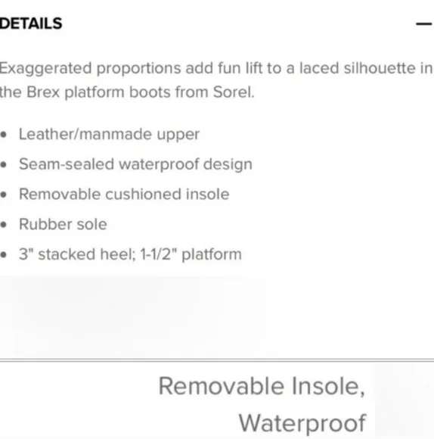Click the '1-1/2" platform' text
Viewport: 434px width, 439px height.
coord(191,254)
